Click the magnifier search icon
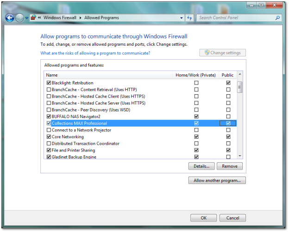 point(277,18)
